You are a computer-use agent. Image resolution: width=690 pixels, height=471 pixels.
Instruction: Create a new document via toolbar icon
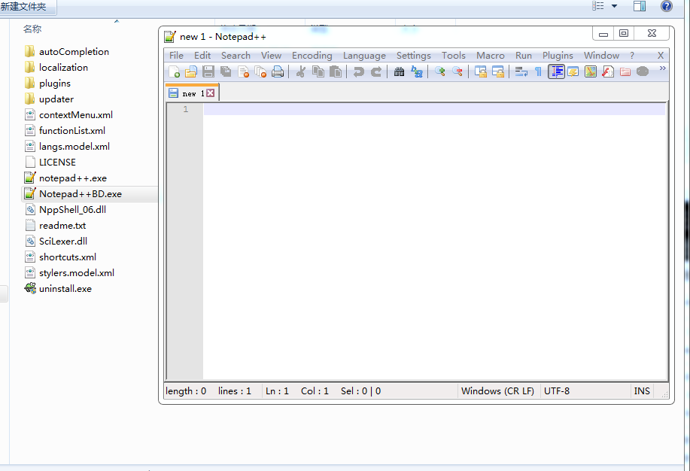coord(175,71)
